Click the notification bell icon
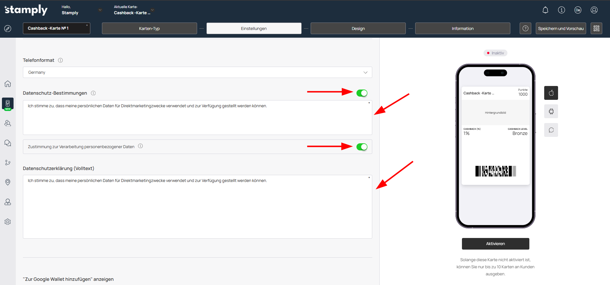 pyautogui.click(x=545, y=10)
